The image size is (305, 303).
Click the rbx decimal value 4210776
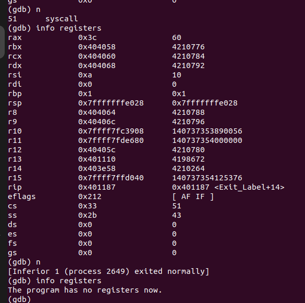click(x=188, y=47)
